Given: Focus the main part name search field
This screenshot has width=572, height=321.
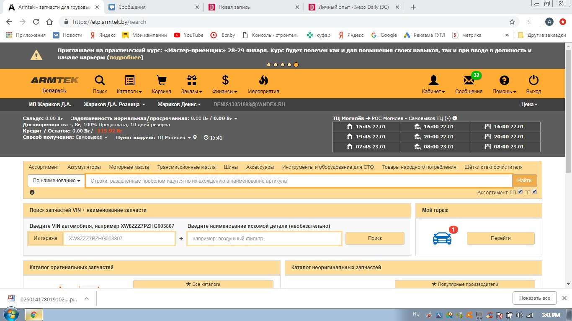Looking at the screenshot, I should pos(299,181).
